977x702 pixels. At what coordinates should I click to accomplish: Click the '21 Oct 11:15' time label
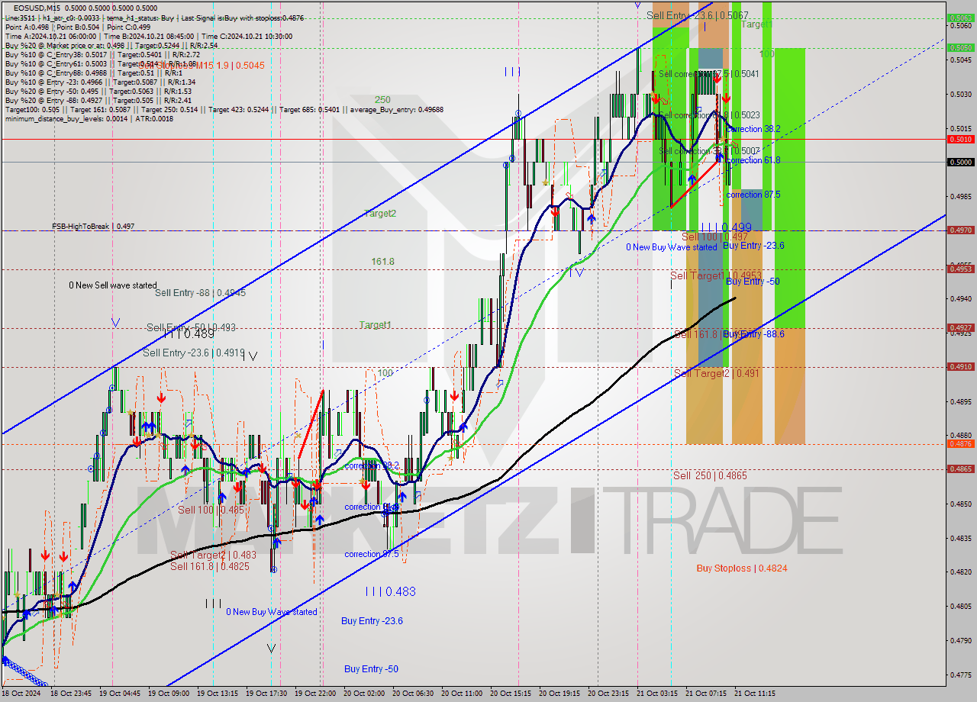tap(755, 694)
